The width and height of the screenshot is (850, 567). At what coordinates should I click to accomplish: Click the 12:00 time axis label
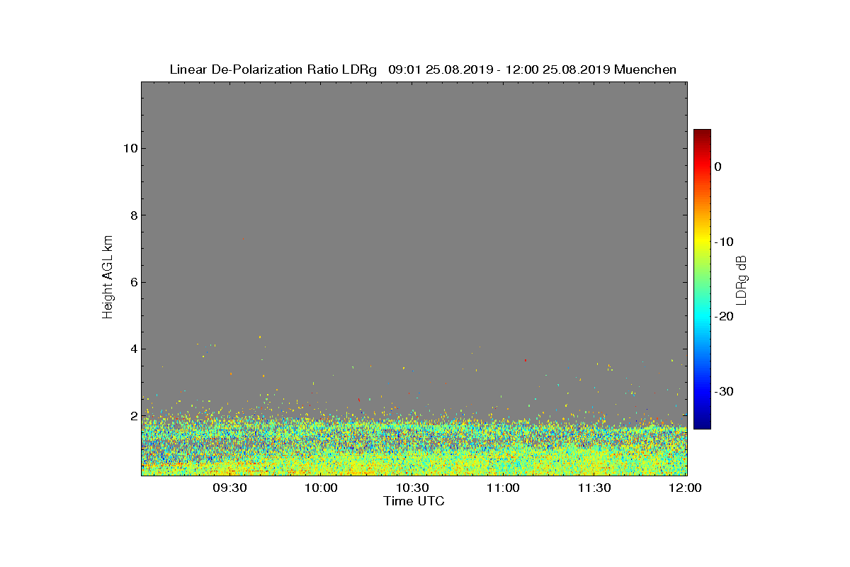point(686,488)
